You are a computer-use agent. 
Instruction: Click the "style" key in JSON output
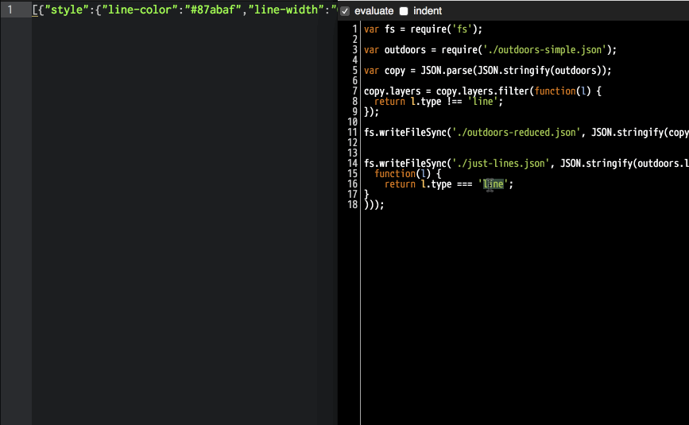coord(64,10)
